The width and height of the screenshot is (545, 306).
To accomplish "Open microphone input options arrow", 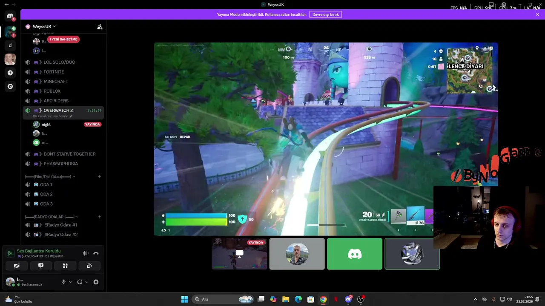I will (x=71, y=282).
